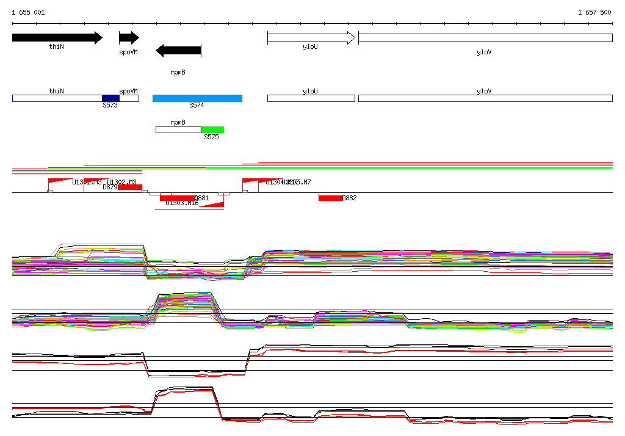The height and width of the screenshot is (436, 625).
Task: Click the blue-outlined yloV box
Action: [485, 98]
